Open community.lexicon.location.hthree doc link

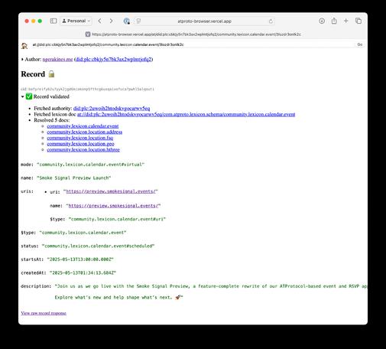coord(83,150)
